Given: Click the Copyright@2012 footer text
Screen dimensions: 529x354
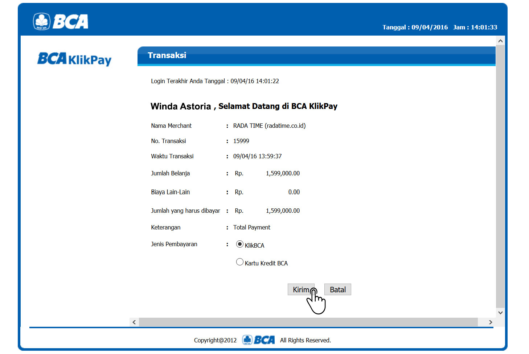Looking at the screenshot, I should (215, 340).
